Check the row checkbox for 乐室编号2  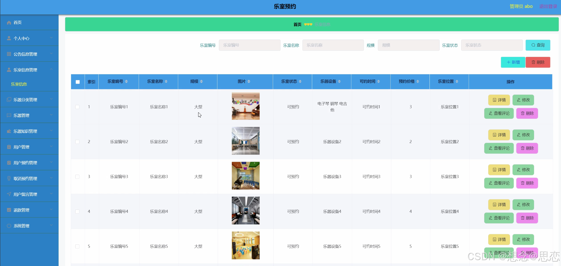[77, 142]
